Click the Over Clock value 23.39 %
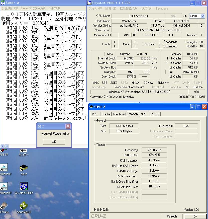 [x=125, y=77]
